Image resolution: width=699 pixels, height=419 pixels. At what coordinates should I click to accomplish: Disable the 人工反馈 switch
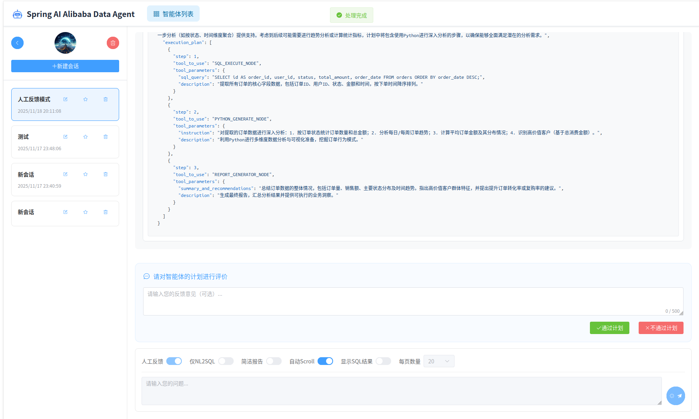[x=174, y=361]
